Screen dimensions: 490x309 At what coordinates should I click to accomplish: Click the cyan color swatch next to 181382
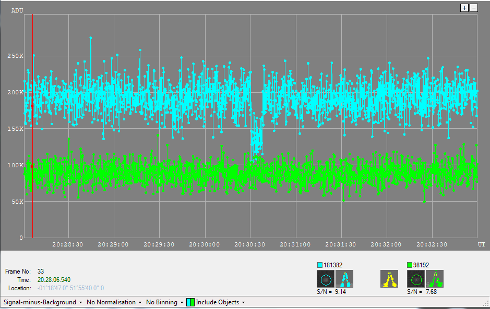[320, 265]
